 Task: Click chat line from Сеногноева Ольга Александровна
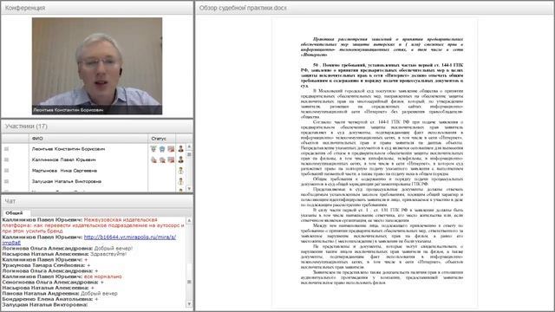(x=53, y=283)
